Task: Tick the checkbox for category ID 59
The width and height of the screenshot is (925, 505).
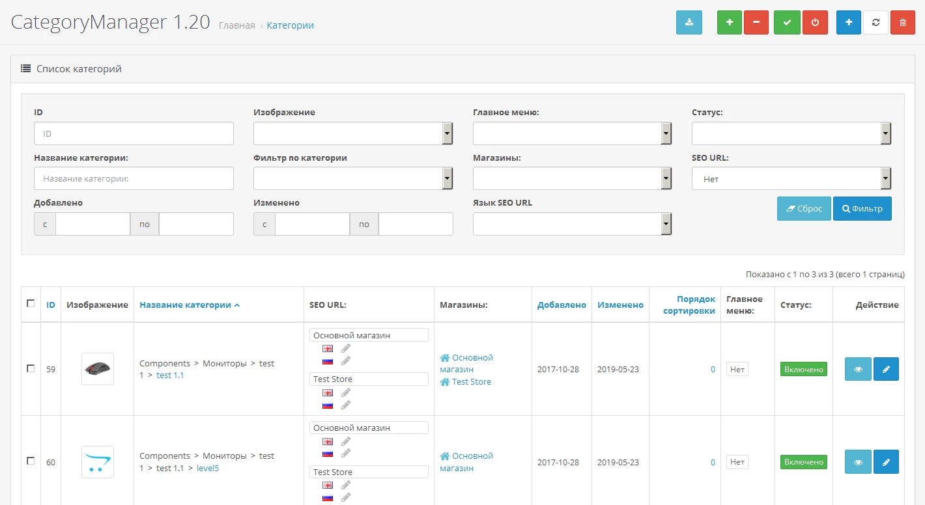Action: coord(31,368)
